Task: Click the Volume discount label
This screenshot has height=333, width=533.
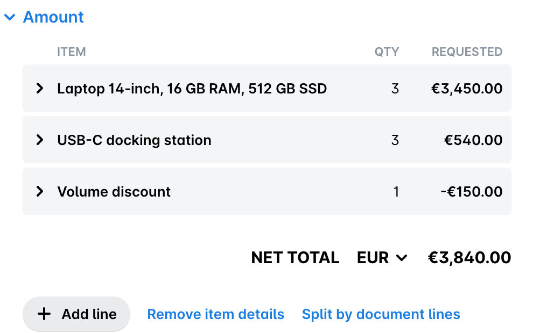Action: click(114, 192)
